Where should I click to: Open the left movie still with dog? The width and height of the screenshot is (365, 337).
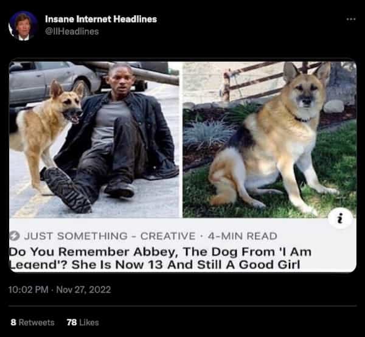click(x=94, y=139)
